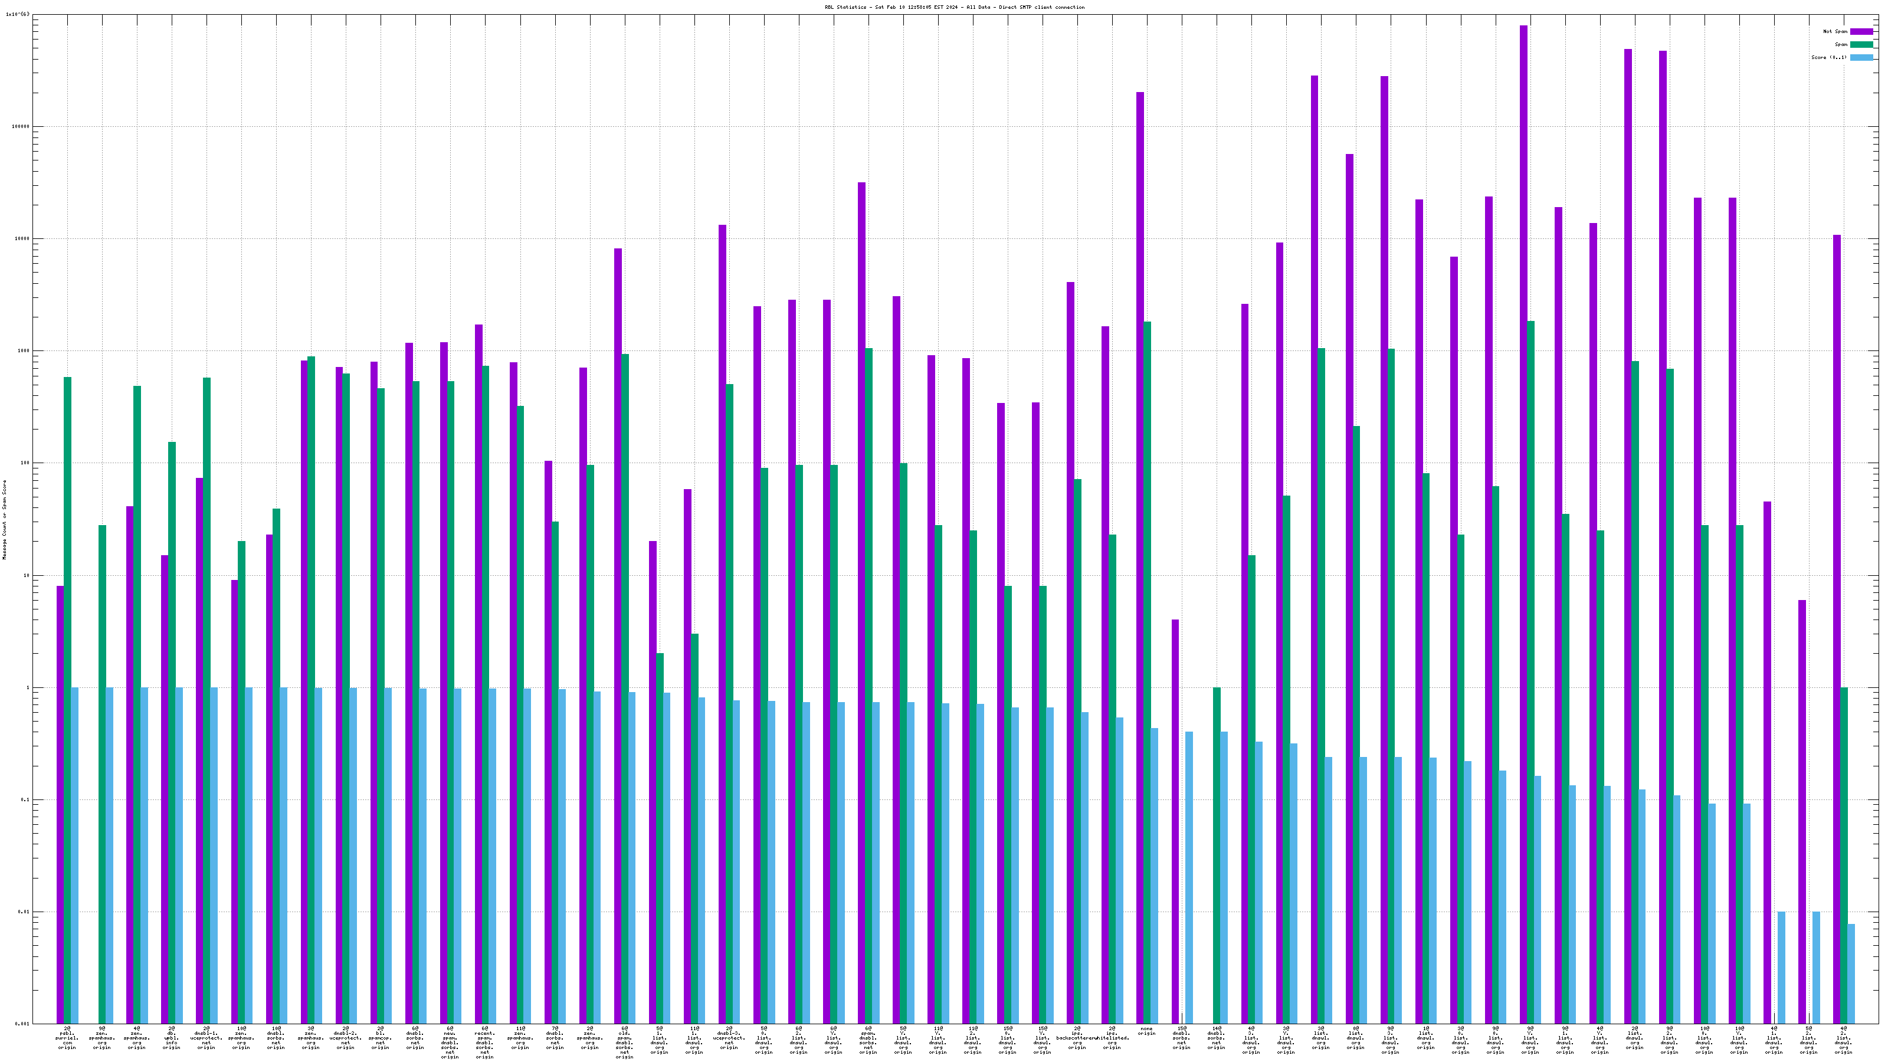Click the psbl.surriel.com origin x-axis label

pyautogui.click(x=67, y=1038)
